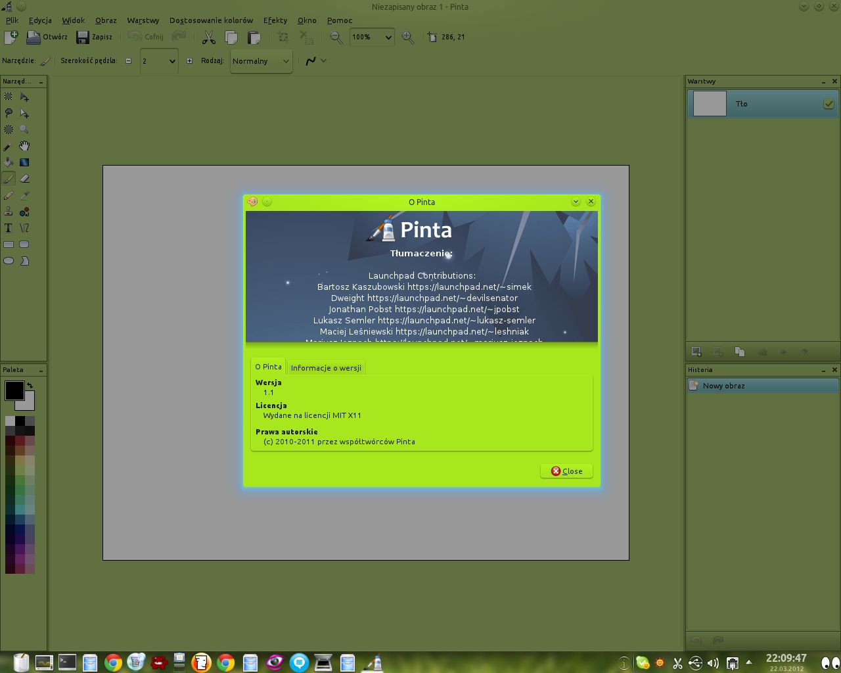Screen dimensions: 841x673
Task: Click the Cut scissors toolbar icon
Action: tap(209, 37)
